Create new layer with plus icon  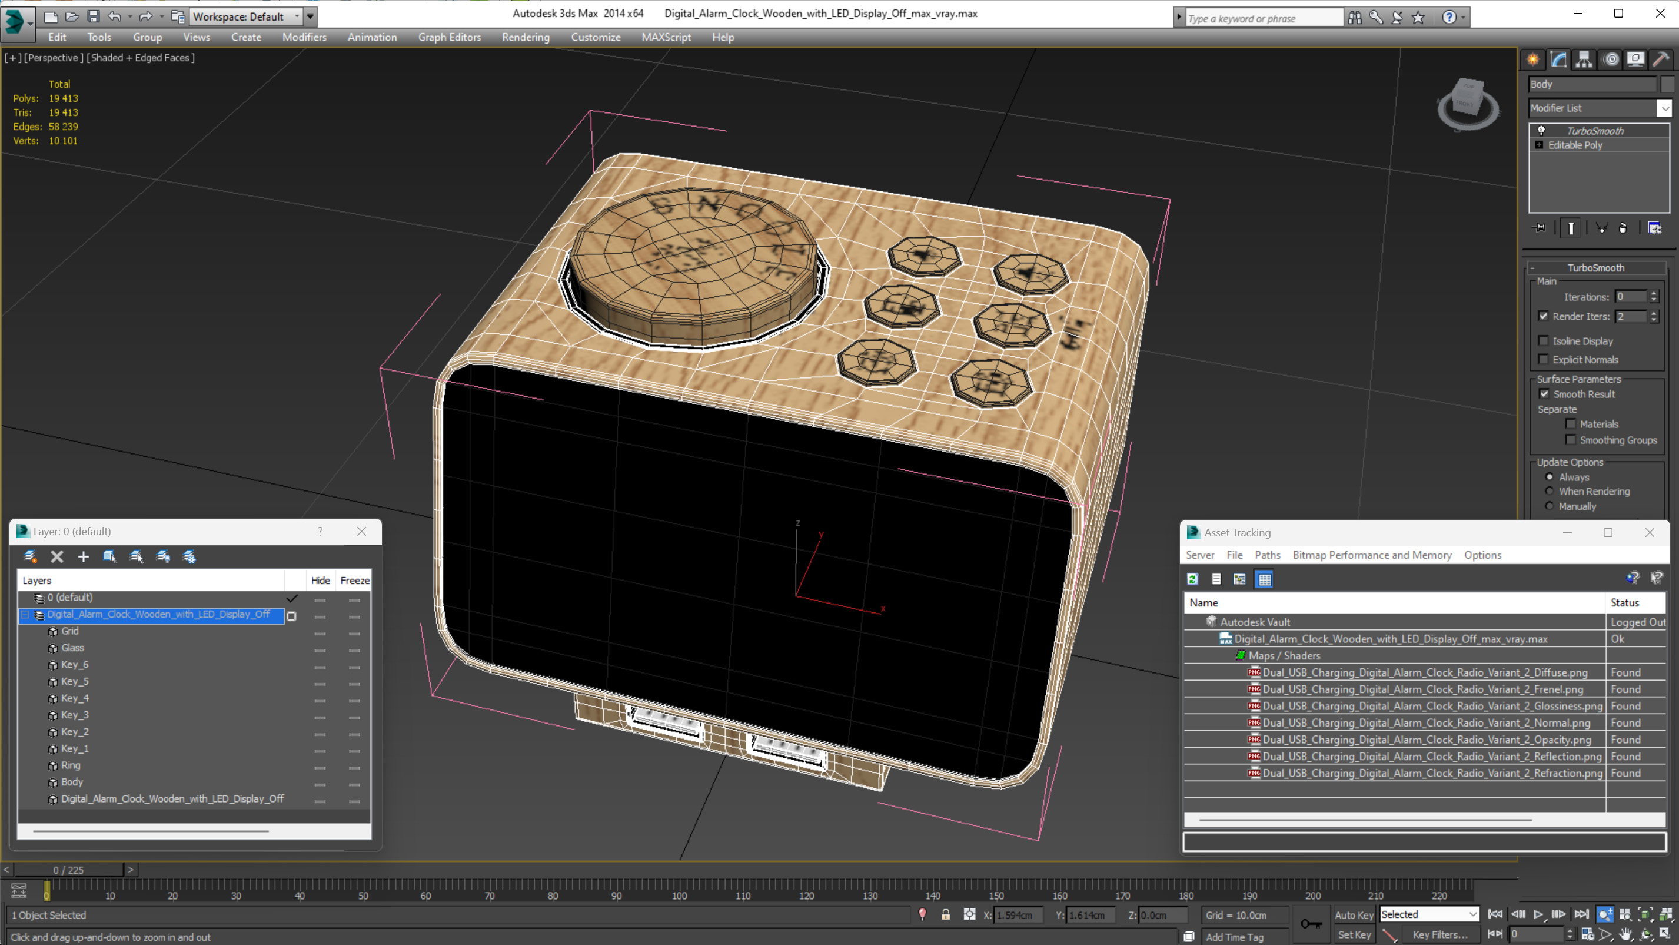coord(83,556)
